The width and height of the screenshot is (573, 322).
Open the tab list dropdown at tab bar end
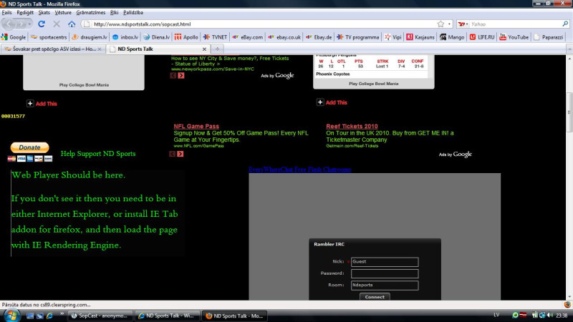569,49
